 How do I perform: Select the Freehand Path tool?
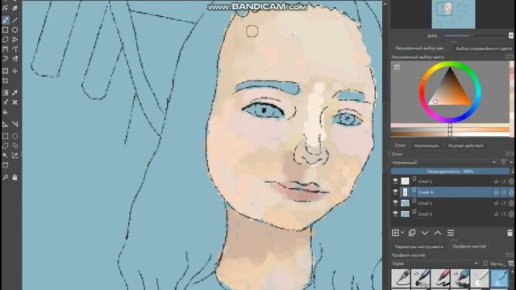[15, 49]
